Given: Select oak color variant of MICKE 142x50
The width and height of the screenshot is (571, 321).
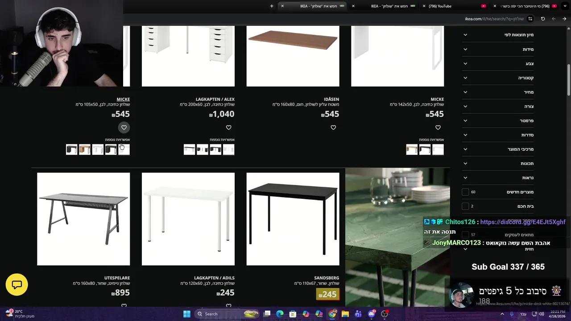Looking at the screenshot, I should tap(412, 149).
